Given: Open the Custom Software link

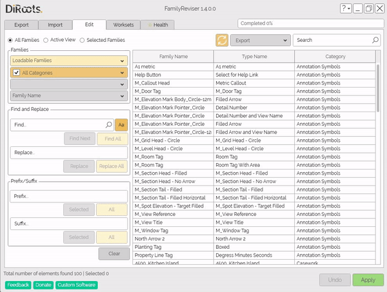Looking at the screenshot, I should [76, 284].
